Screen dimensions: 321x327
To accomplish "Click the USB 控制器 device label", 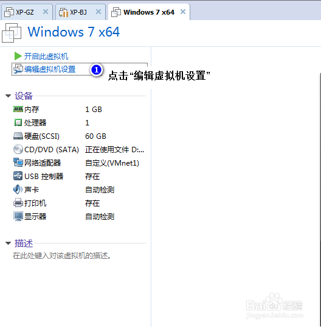I will click(44, 176).
